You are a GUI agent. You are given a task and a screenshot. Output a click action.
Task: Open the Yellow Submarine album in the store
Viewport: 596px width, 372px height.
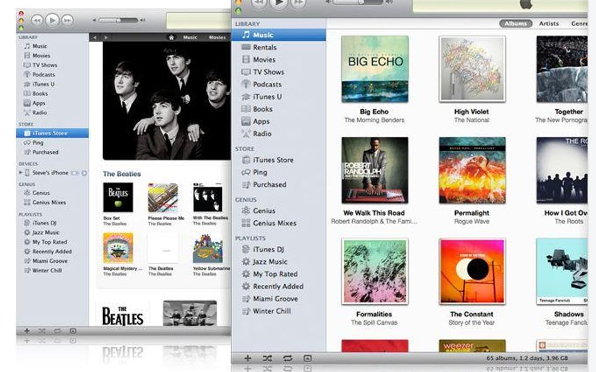pos(207,248)
